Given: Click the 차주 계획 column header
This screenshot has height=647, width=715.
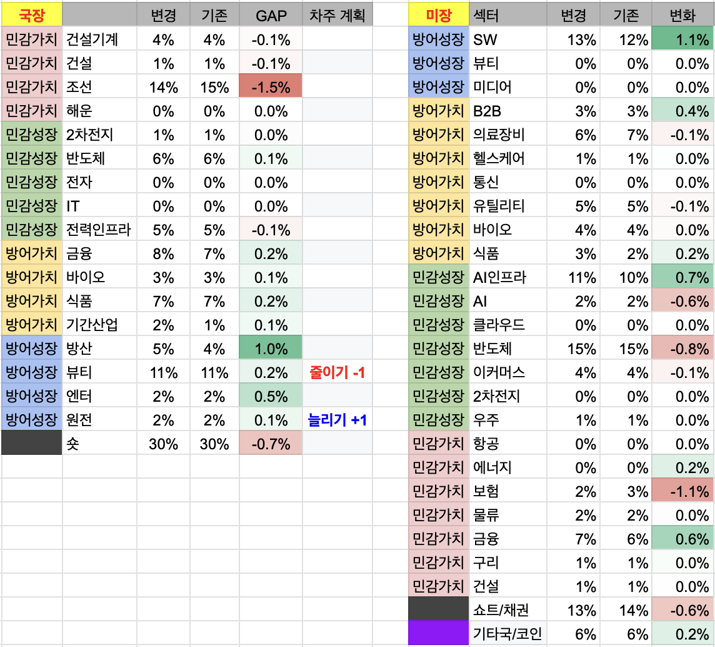Looking at the screenshot, I should pyautogui.click(x=337, y=16).
